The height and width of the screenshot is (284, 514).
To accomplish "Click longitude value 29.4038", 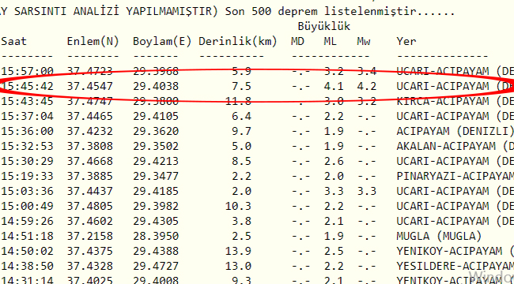I will tap(156, 86).
